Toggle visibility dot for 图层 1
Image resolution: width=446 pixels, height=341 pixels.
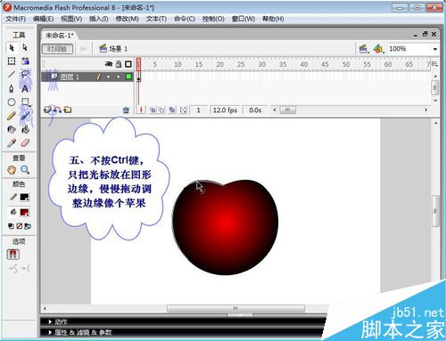pyautogui.click(x=109, y=77)
